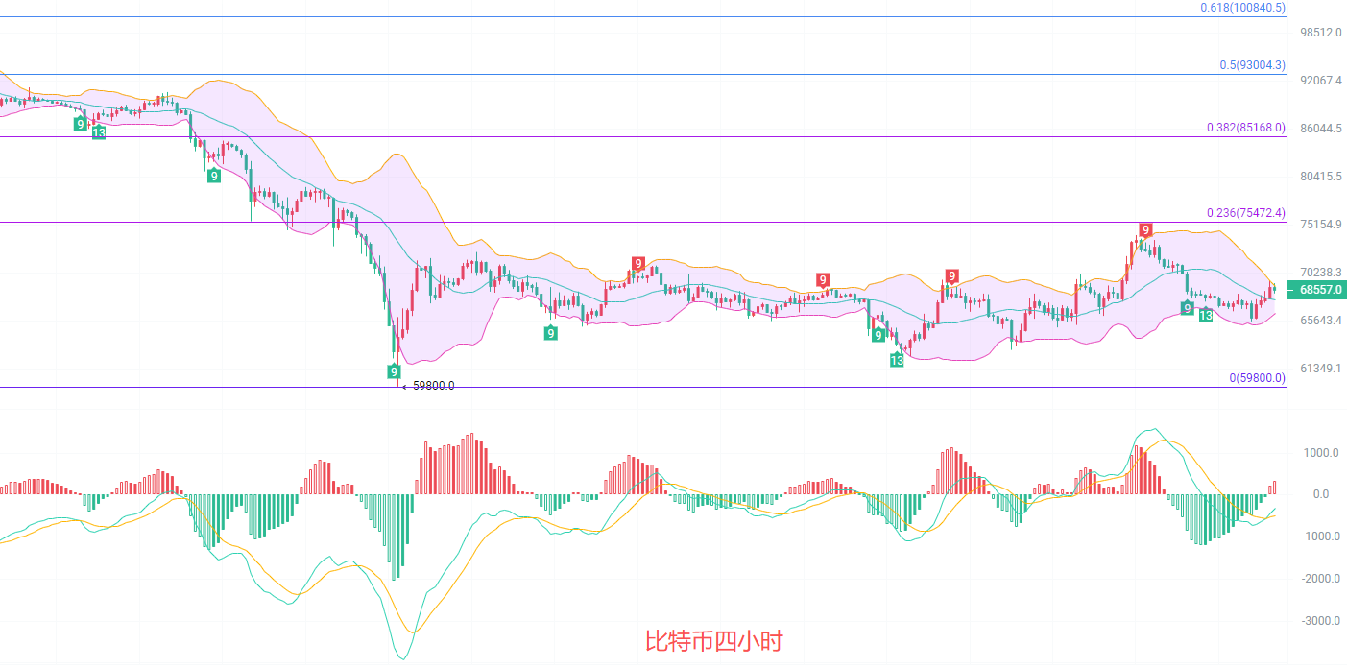Screen dimensions: 1347x668
Task: Click the red 9 marker near 0.236 Fibonacci line
Action: tap(1144, 229)
